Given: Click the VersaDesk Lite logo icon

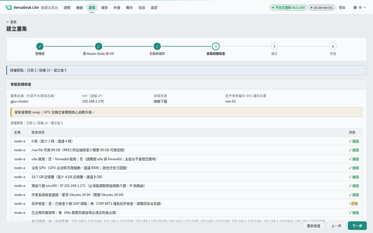Looking at the screenshot, I should 8,8.
